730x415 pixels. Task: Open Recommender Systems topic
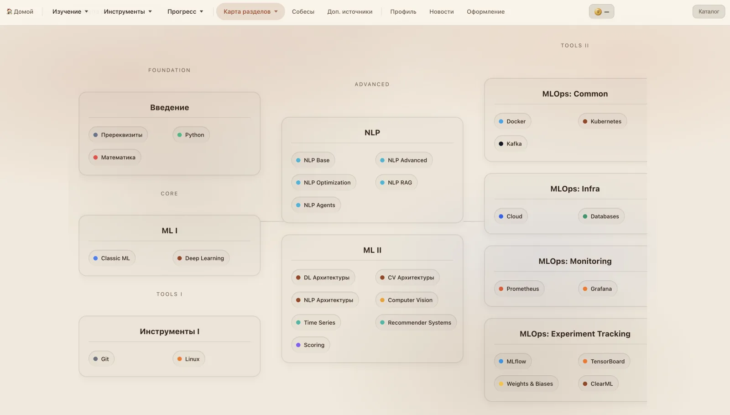pos(416,322)
